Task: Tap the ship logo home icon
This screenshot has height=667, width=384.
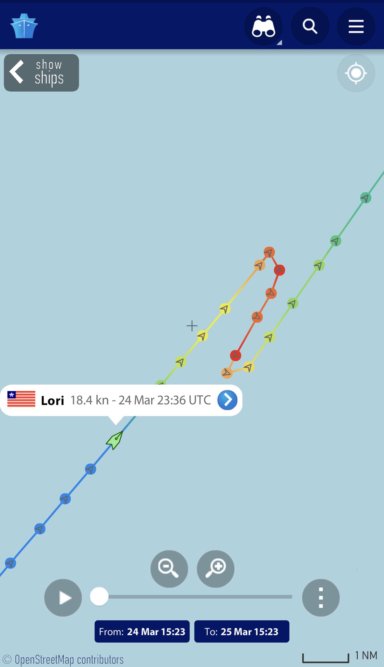Action: tap(24, 26)
